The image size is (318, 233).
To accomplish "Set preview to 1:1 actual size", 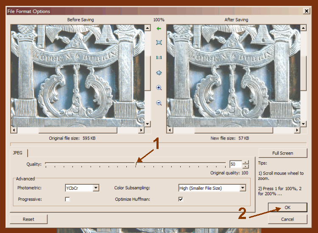I will tap(159, 58).
